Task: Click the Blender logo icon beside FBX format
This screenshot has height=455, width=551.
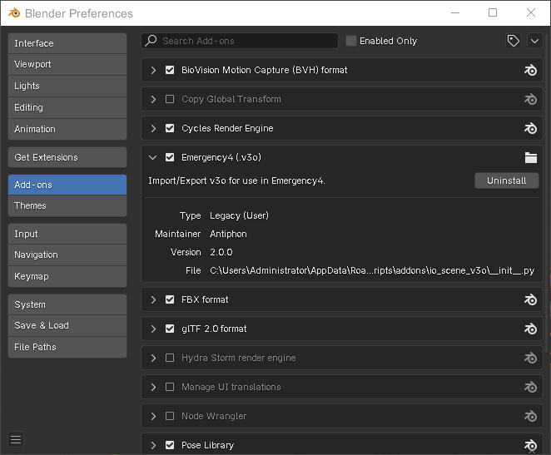Action: pyautogui.click(x=530, y=299)
